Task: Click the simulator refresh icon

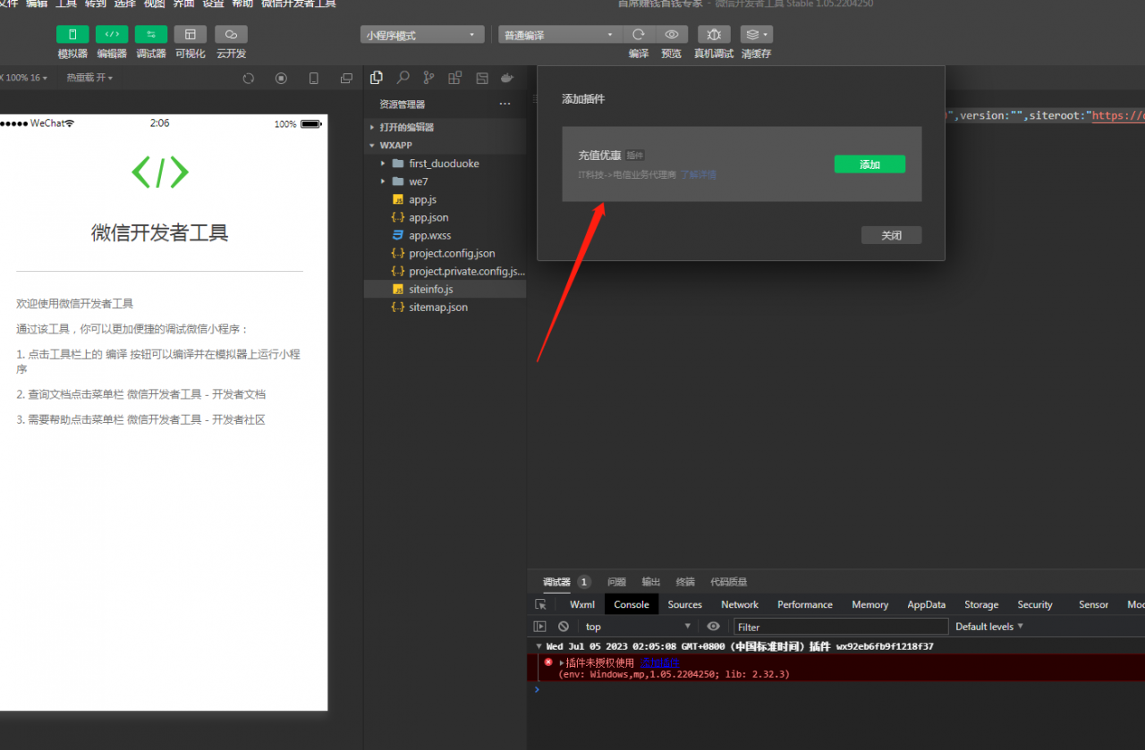Action: point(249,79)
